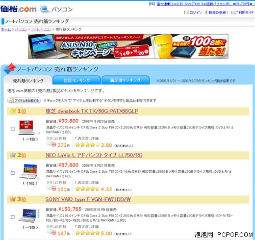Click the kakaku.com logo
This screenshot has width=255, height=240.
point(18,9)
